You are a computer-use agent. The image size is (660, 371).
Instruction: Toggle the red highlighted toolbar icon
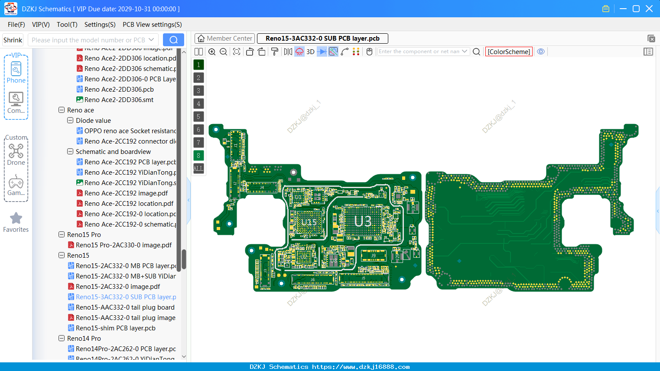click(299, 51)
